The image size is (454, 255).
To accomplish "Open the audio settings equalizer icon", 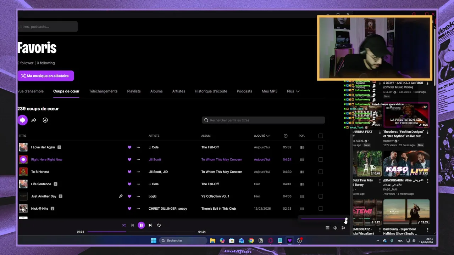I will [343, 228].
